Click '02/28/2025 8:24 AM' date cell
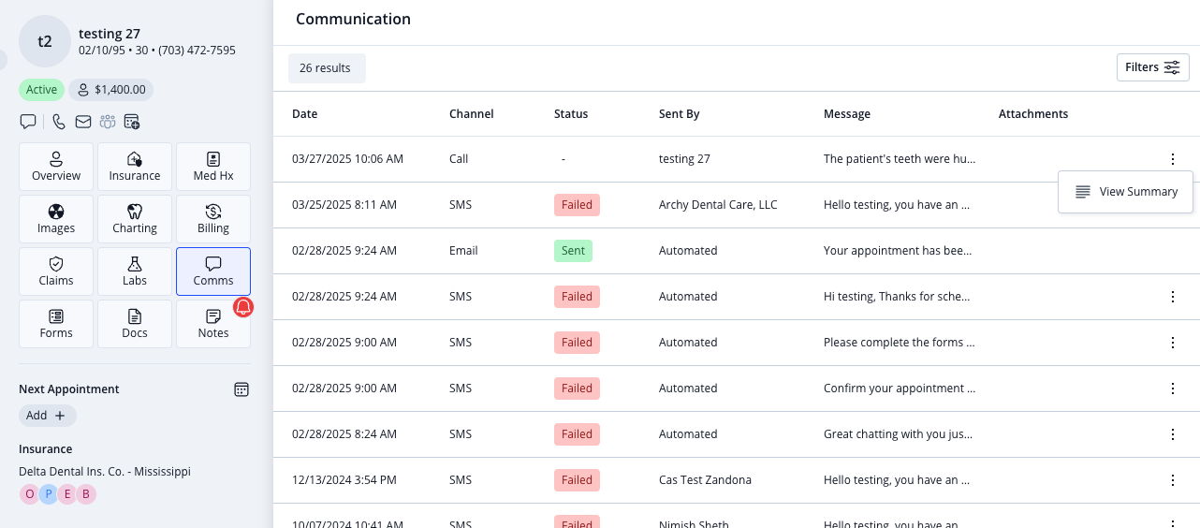Screen dimensions: 1200x528 click(344, 434)
